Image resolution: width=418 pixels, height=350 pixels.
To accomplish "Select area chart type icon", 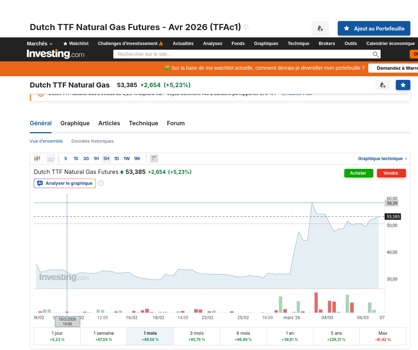I will pyautogui.click(x=50, y=159).
